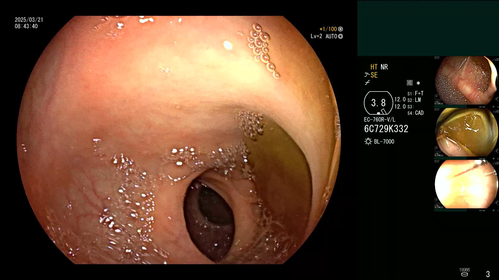
Task: Click the dark teal panel above thumbnails
Action: 428,28
